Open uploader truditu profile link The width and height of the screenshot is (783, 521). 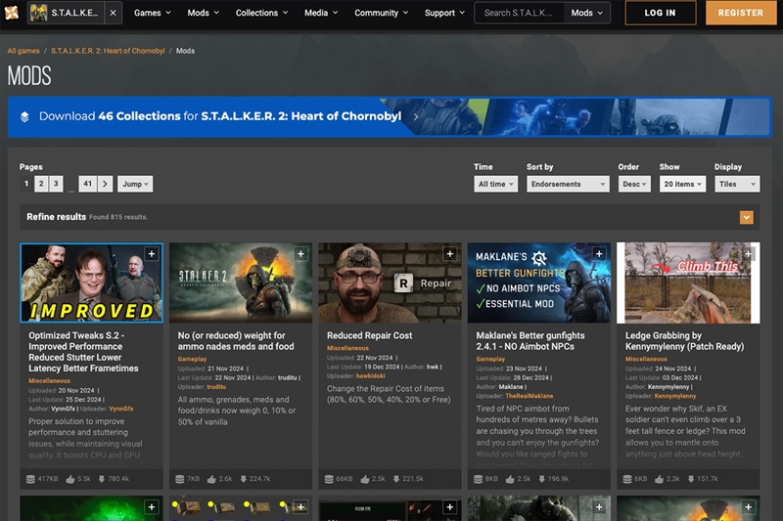click(216, 387)
